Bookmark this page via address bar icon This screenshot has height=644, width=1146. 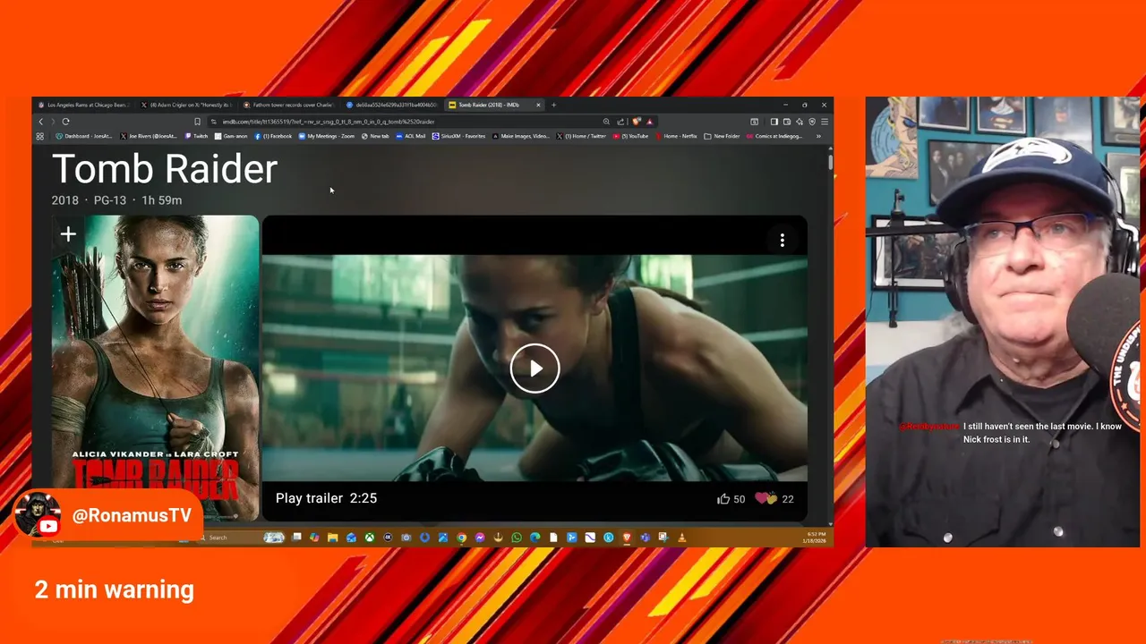click(197, 122)
